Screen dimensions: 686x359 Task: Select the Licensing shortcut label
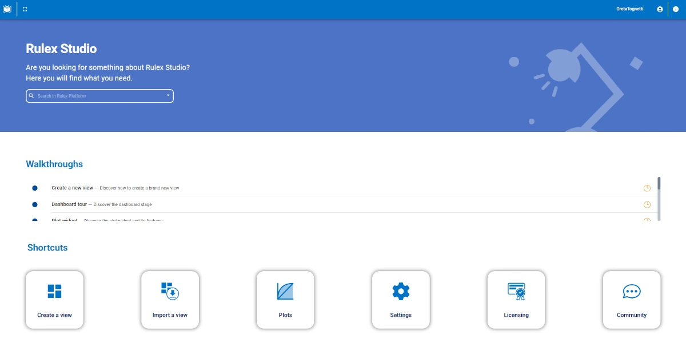tap(516, 315)
